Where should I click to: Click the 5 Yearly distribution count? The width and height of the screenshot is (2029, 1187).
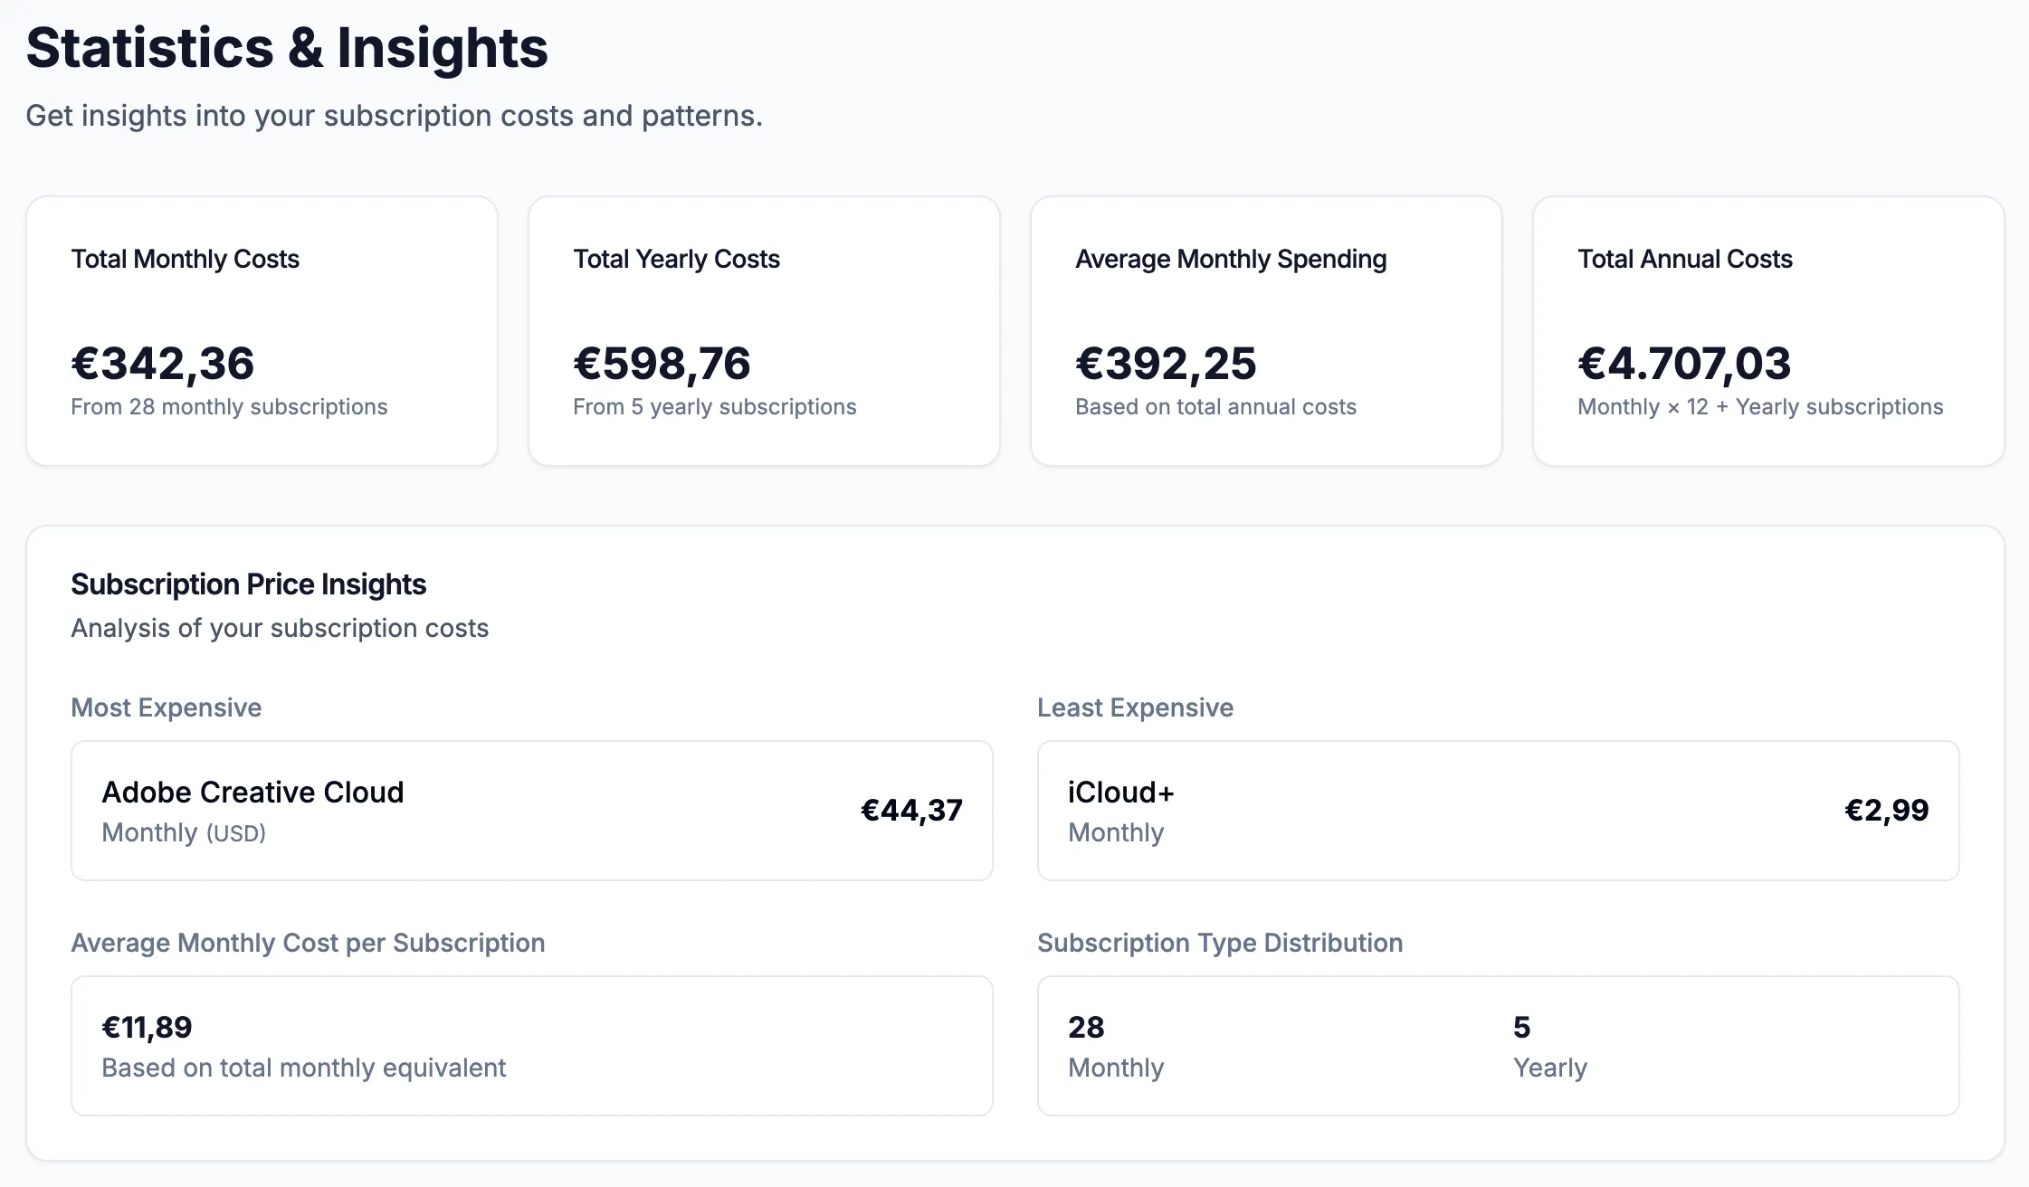click(x=1521, y=1028)
